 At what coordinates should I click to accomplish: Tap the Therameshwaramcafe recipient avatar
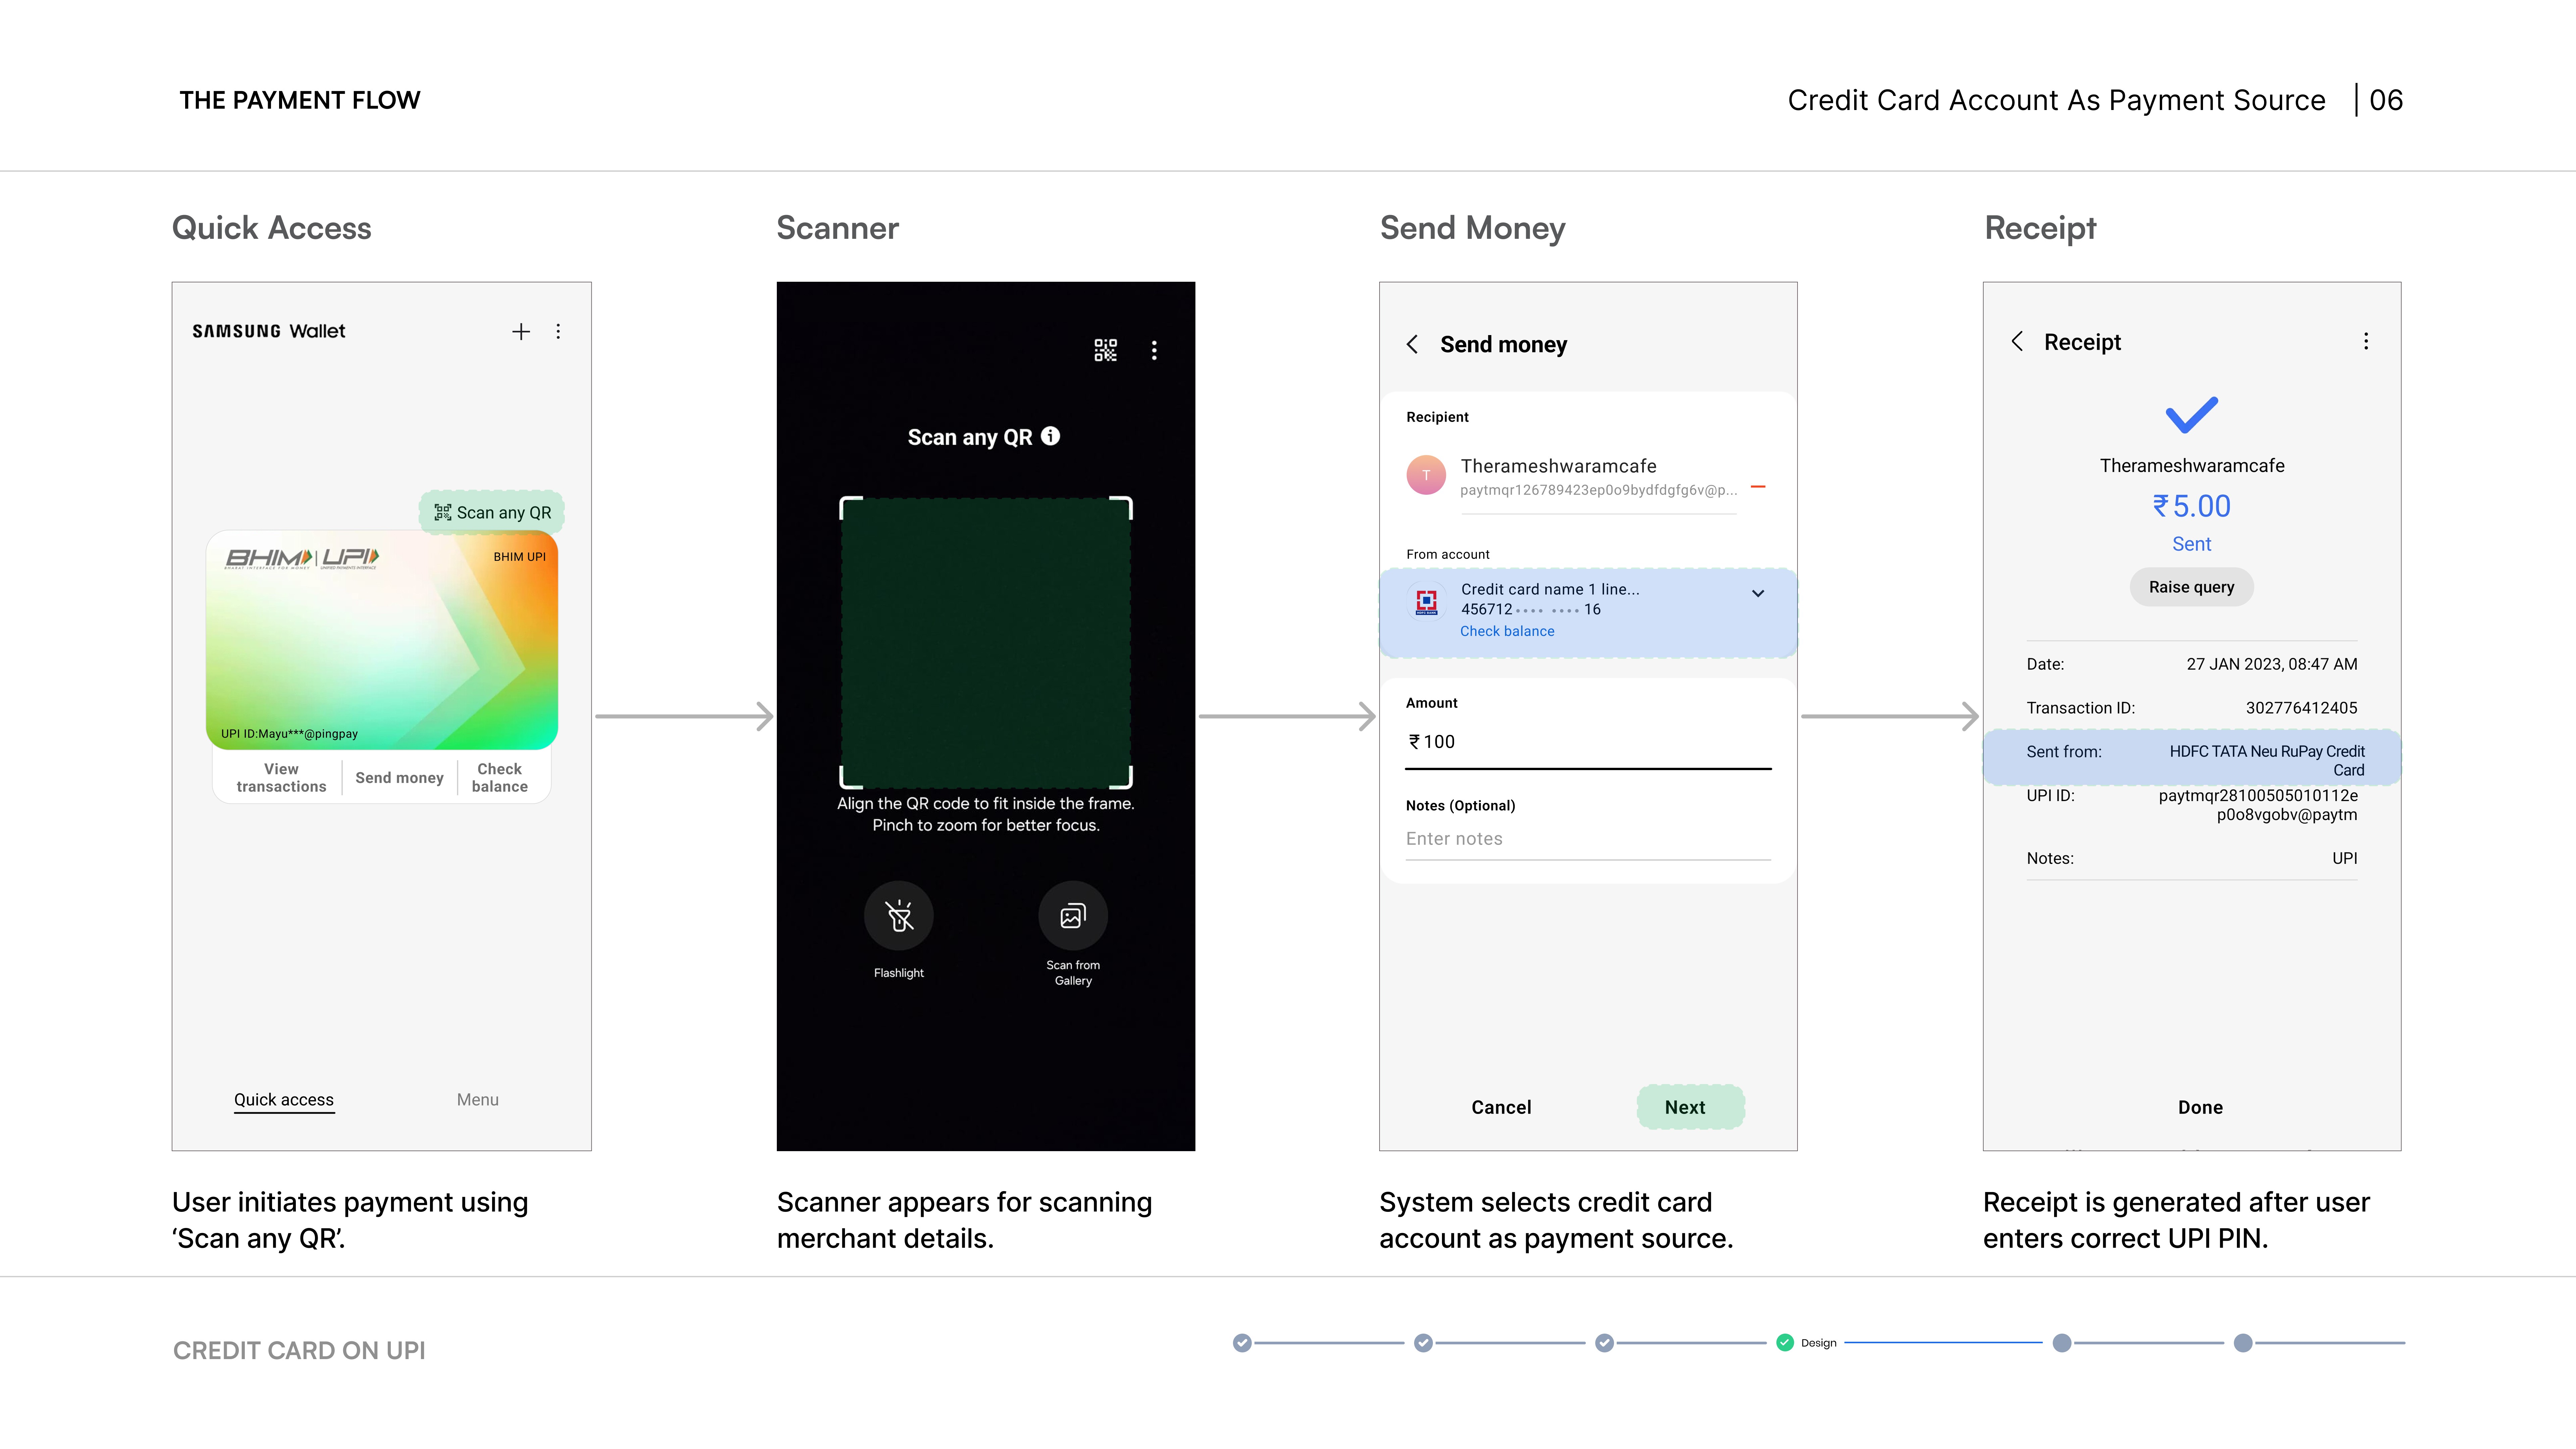pos(1426,475)
